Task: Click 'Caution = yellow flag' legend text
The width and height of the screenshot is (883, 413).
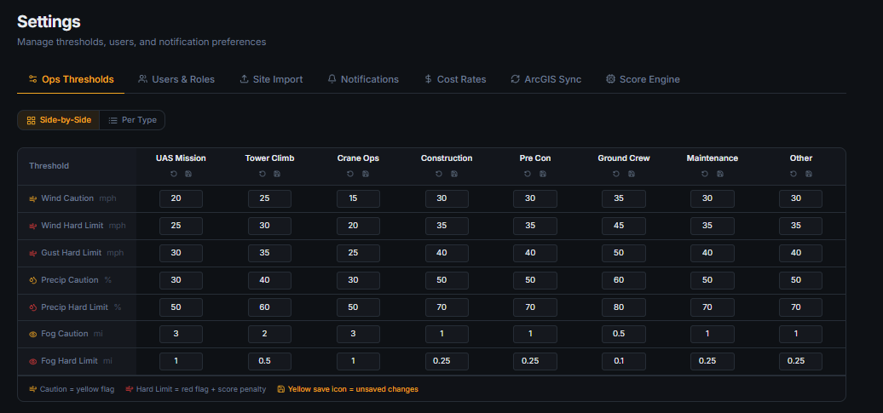Action: point(78,389)
